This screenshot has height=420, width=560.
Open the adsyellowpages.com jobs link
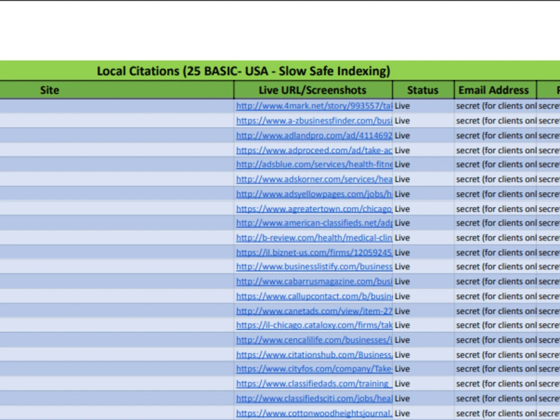tap(314, 194)
